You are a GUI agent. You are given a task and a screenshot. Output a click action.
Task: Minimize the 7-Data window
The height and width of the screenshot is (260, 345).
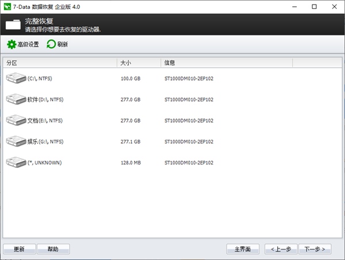(x=294, y=6)
